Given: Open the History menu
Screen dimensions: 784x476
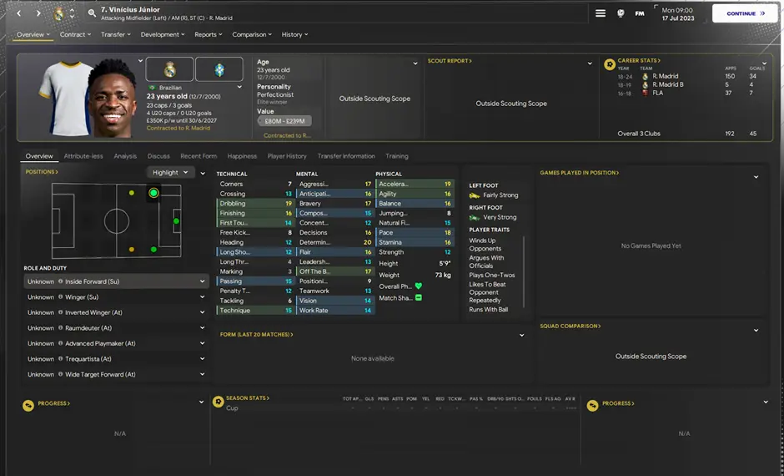Looking at the screenshot, I should pos(294,34).
